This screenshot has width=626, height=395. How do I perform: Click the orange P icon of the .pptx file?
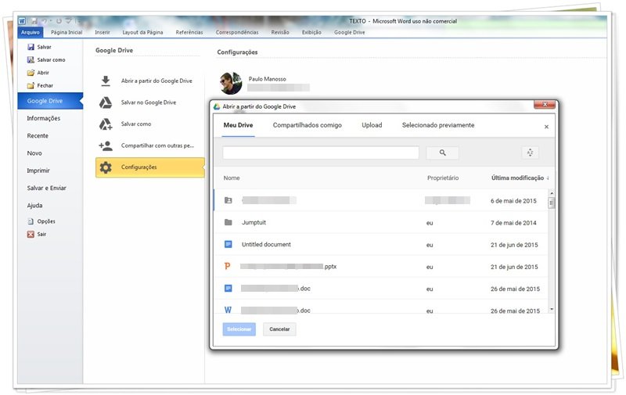(x=228, y=266)
